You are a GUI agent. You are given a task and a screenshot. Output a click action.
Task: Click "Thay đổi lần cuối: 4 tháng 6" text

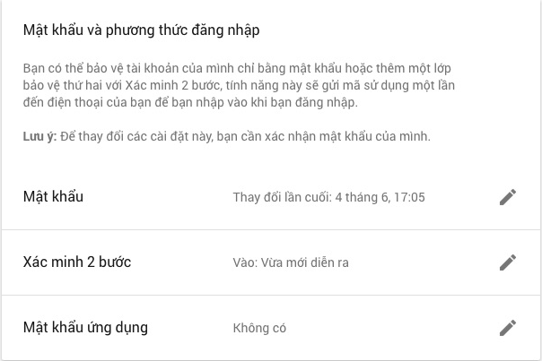310,197
